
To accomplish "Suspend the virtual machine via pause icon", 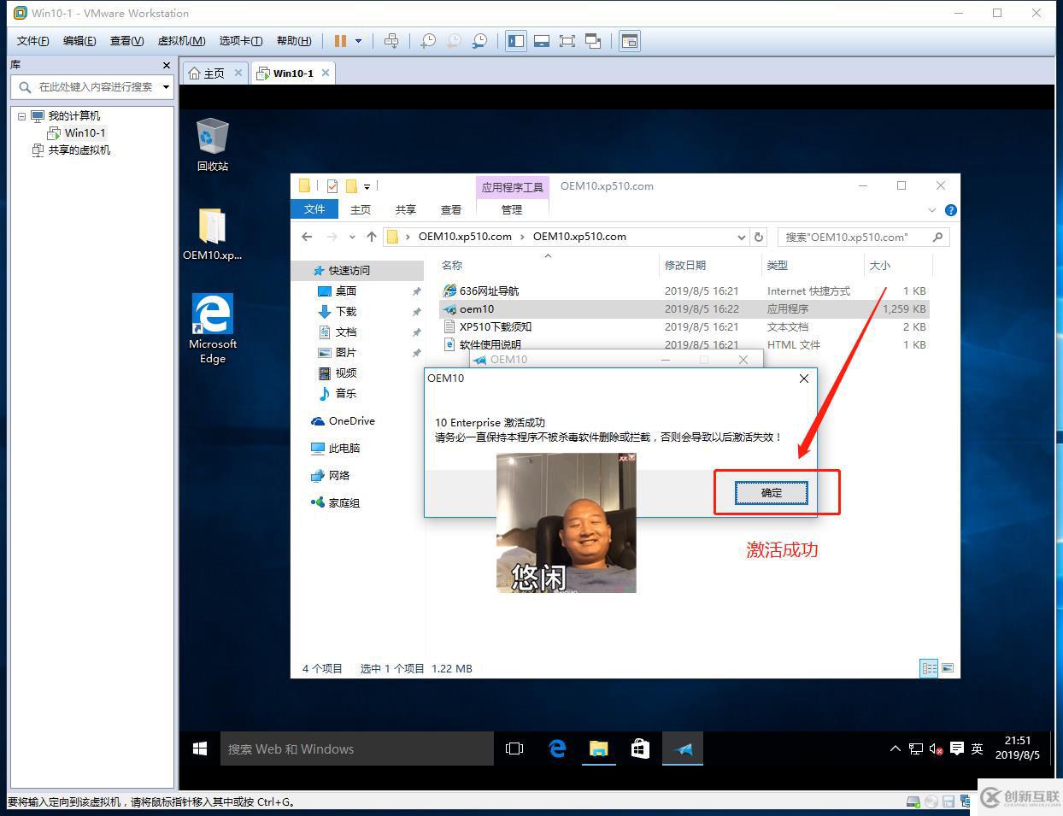I will [x=340, y=40].
